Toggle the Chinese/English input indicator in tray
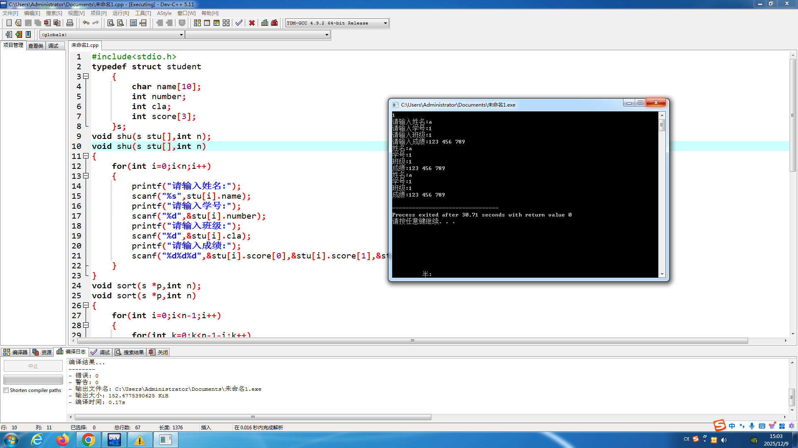Viewport: 798px width, 448px height. (732, 426)
